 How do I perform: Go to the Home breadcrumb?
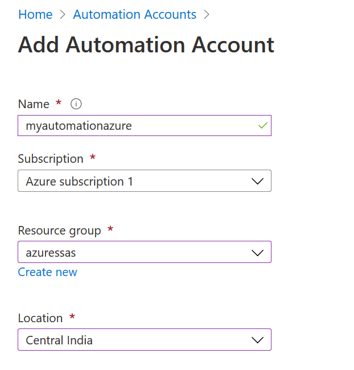[35, 15]
